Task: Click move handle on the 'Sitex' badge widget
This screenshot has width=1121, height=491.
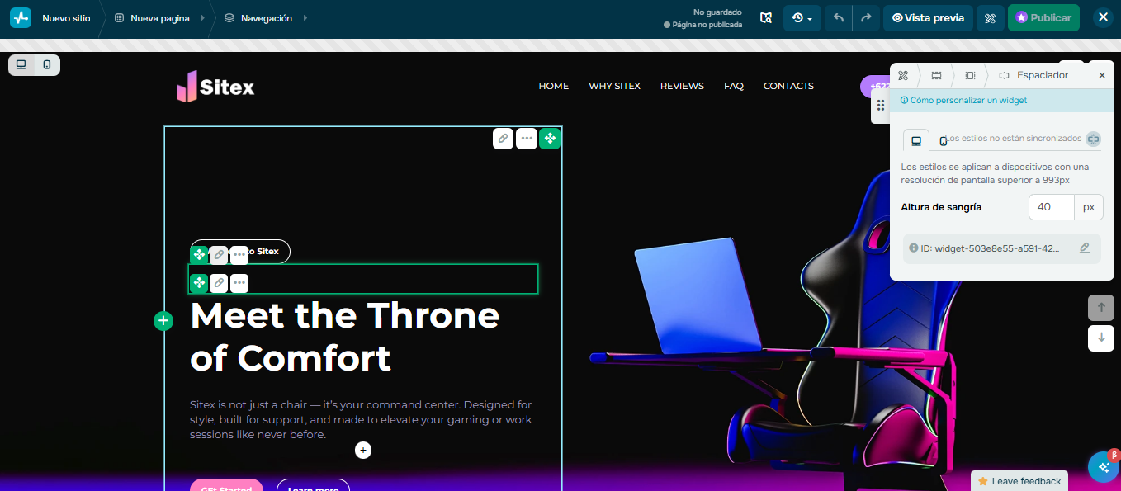Action: tap(199, 255)
